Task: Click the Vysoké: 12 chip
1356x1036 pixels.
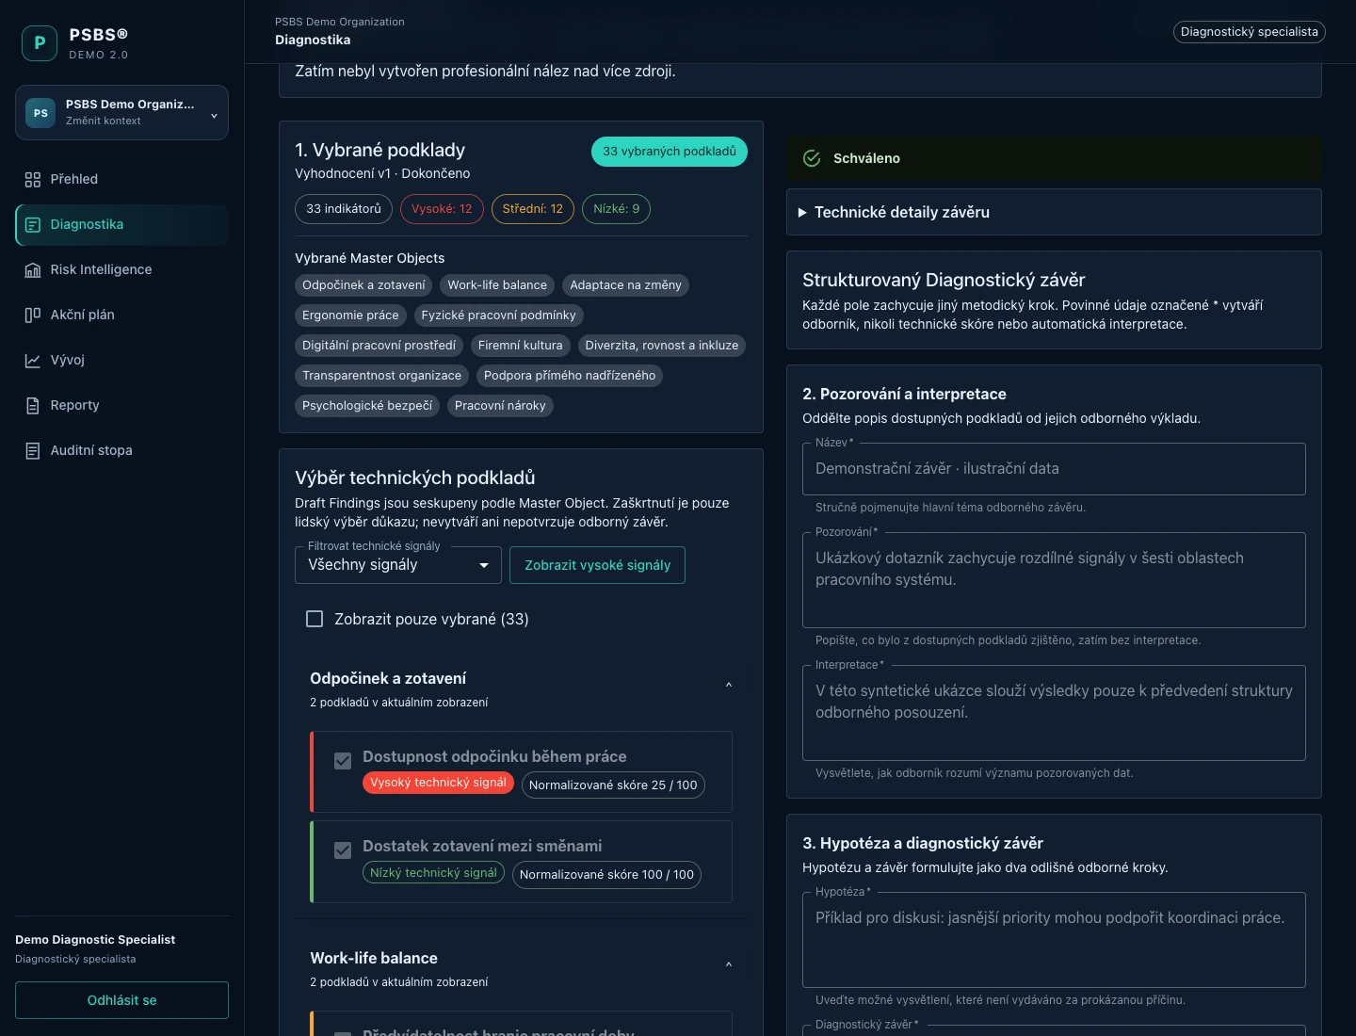Action: click(442, 209)
